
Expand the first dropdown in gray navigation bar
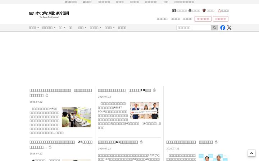coord(34,28)
